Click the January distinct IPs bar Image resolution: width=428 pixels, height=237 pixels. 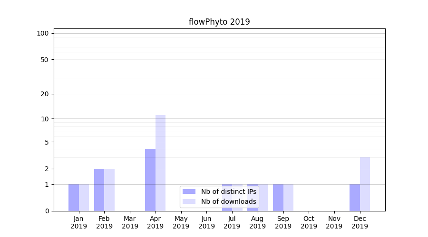coord(74,198)
